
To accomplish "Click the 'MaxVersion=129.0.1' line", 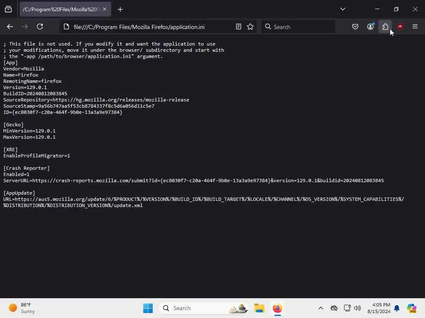I will [29, 137].
